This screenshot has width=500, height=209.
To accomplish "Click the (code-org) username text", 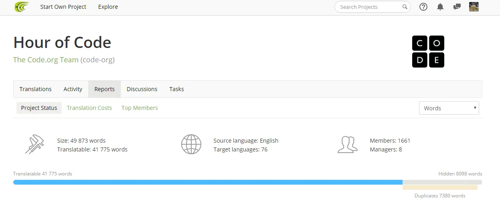I will [x=97, y=60].
